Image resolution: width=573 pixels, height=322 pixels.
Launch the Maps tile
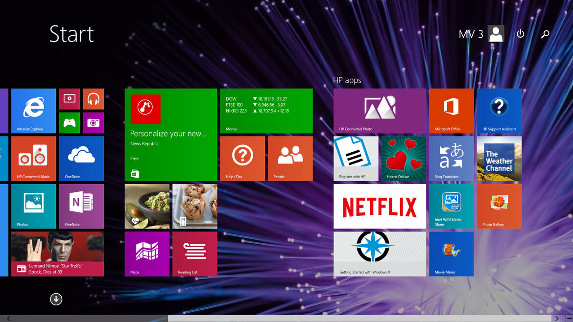click(x=147, y=254)
